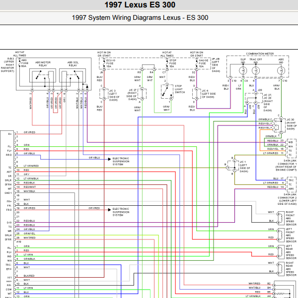Select the GAUGE FUSE 10A label
The width and height of the screenshot is (298, 298).
coord(203,63)
